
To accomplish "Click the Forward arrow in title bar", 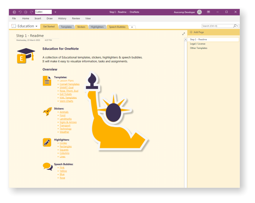I will [26, 12].
